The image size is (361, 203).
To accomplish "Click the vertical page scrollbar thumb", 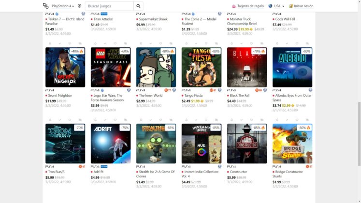I will point(359,134).
